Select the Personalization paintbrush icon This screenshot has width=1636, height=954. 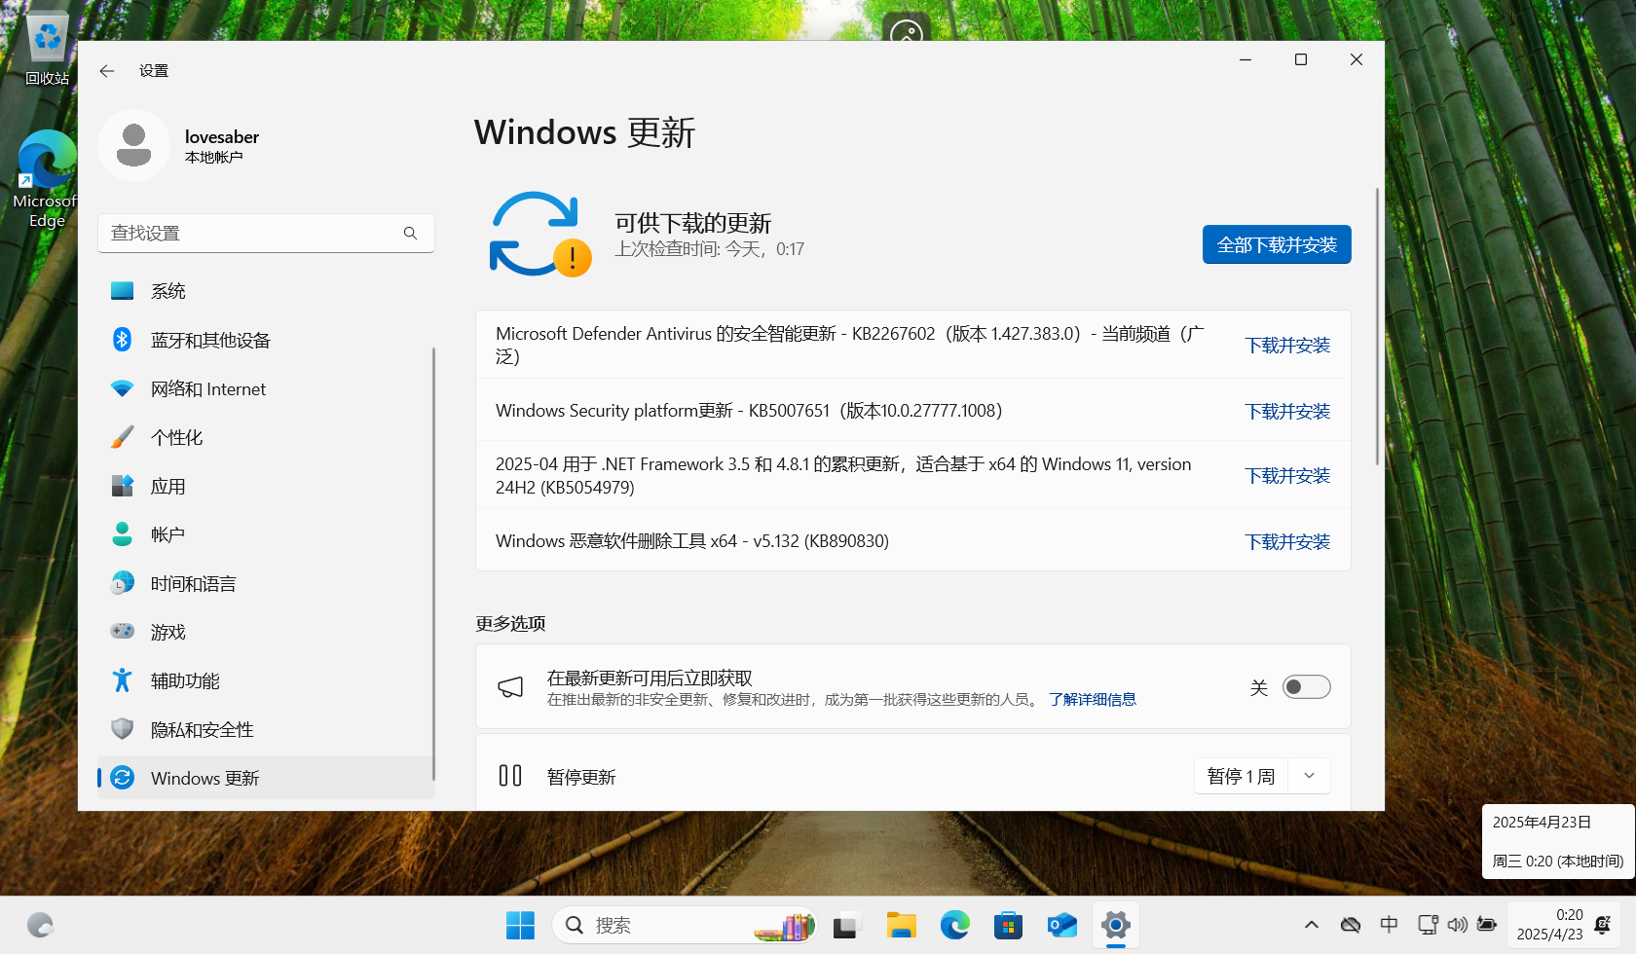(x=122, y=437)
